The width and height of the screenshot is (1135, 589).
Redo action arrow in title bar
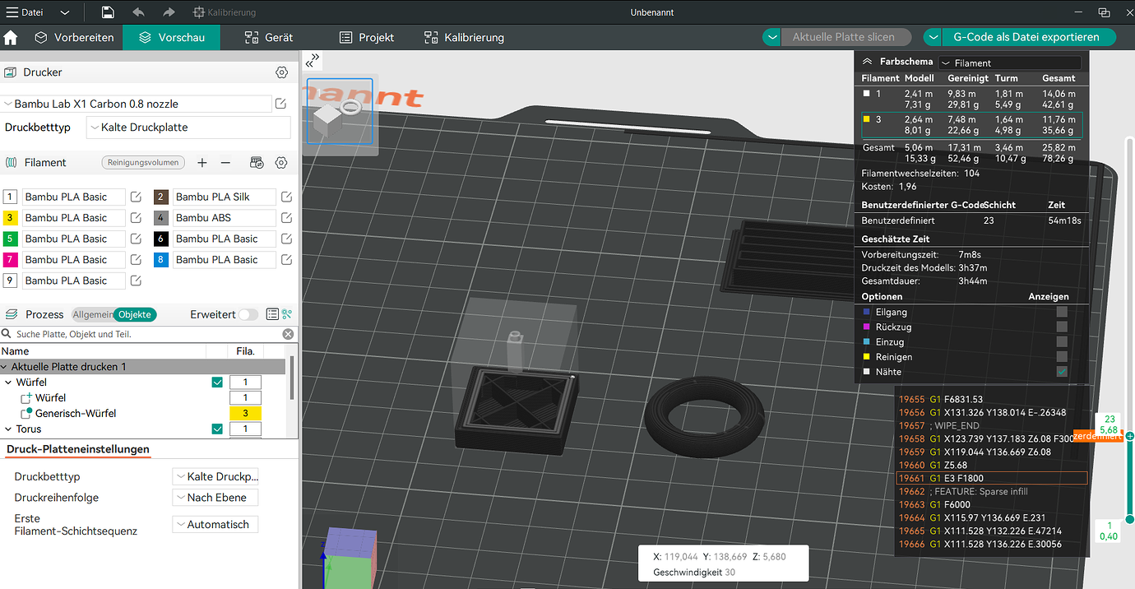[169, 12]
